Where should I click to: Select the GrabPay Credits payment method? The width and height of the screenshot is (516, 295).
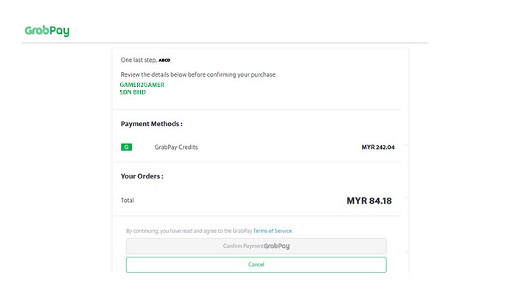pyautogui.click(x=176, y=147)
